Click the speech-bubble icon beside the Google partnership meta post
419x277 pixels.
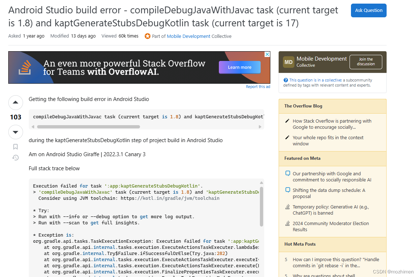[x=287, y=174]
